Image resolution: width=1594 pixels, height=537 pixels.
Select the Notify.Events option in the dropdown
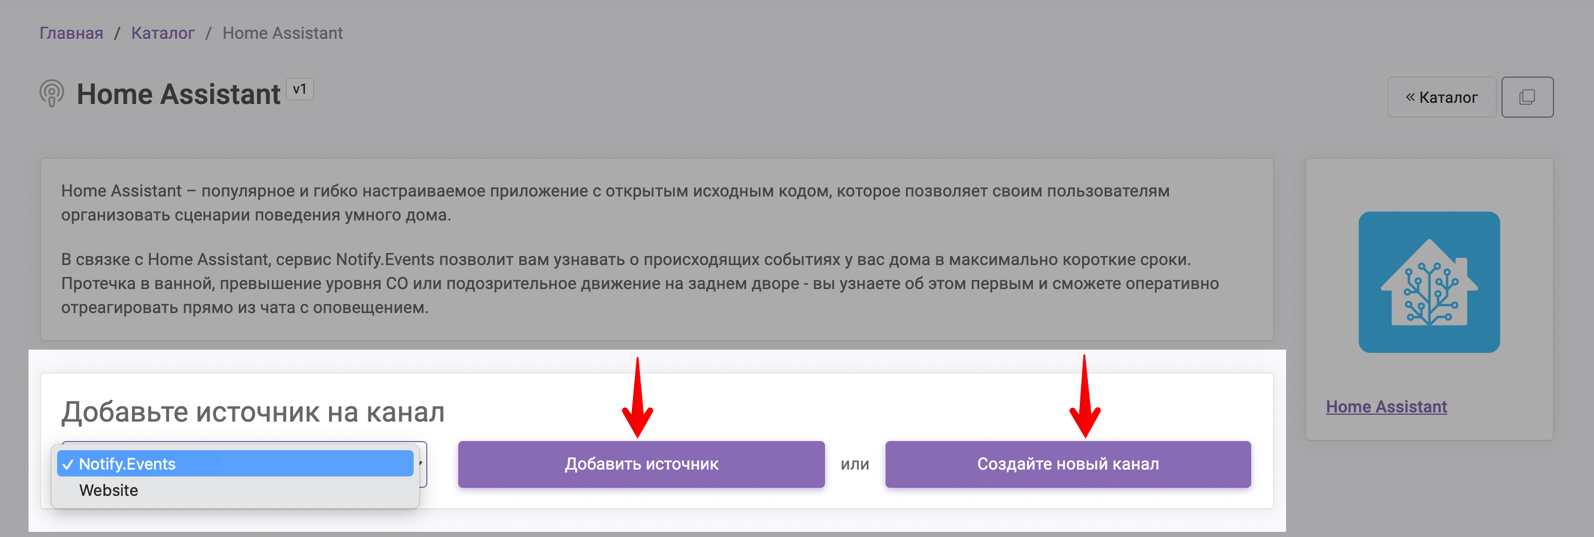pyautogui.click(x=235, y=463)
